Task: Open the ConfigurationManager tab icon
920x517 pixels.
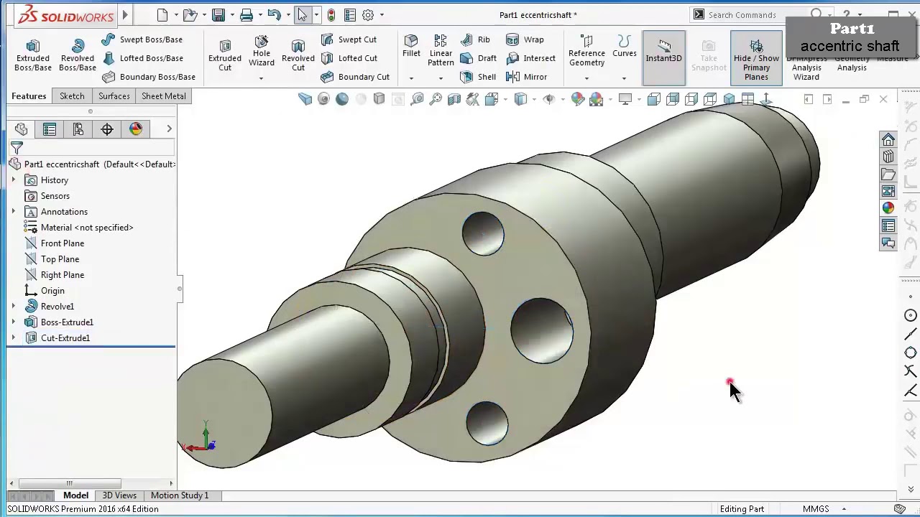Action: tap(78, 129)
